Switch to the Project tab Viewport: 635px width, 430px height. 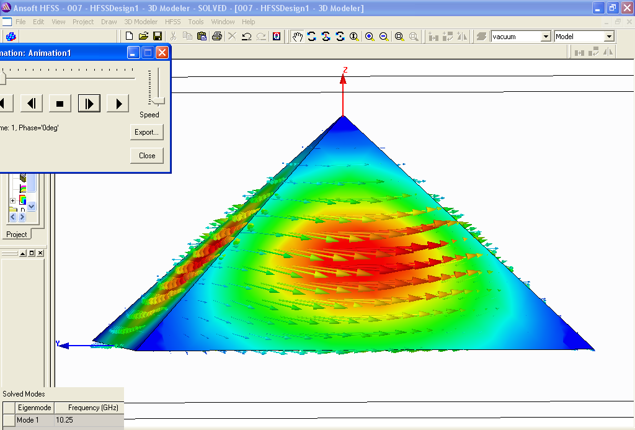pos(17,235)
